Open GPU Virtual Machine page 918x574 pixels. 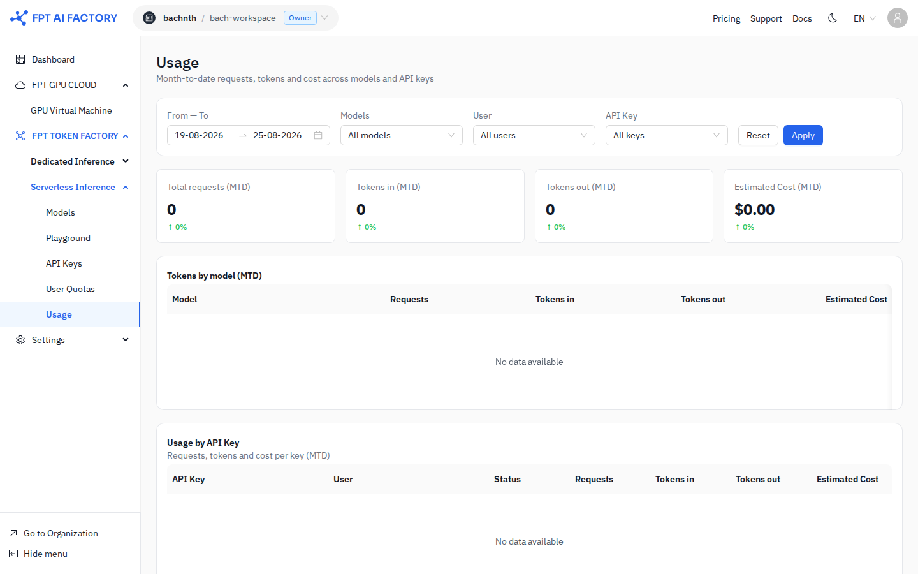[x=70, y=110]
